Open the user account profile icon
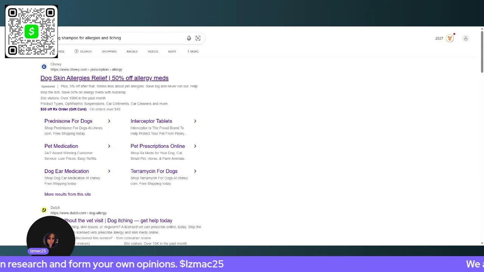484x272 pixels. (x=466, y=38)
